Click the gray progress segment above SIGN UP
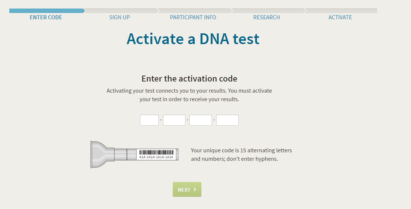This screenshot has width=411, height=209. [122, 11]
